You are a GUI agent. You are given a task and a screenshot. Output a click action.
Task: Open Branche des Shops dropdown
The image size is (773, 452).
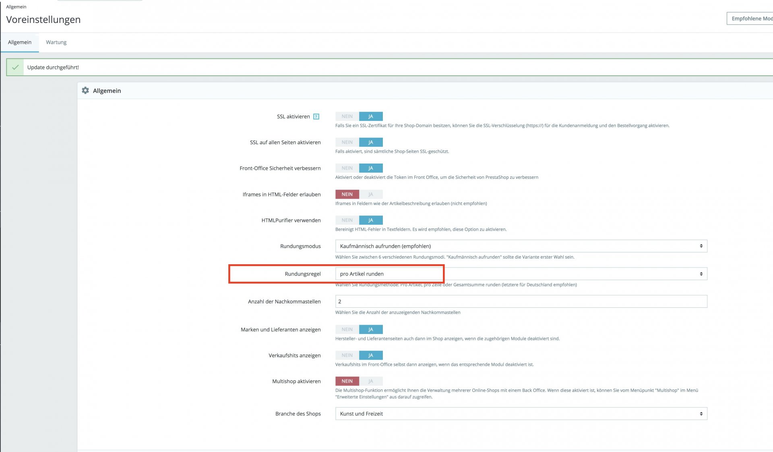521,414
